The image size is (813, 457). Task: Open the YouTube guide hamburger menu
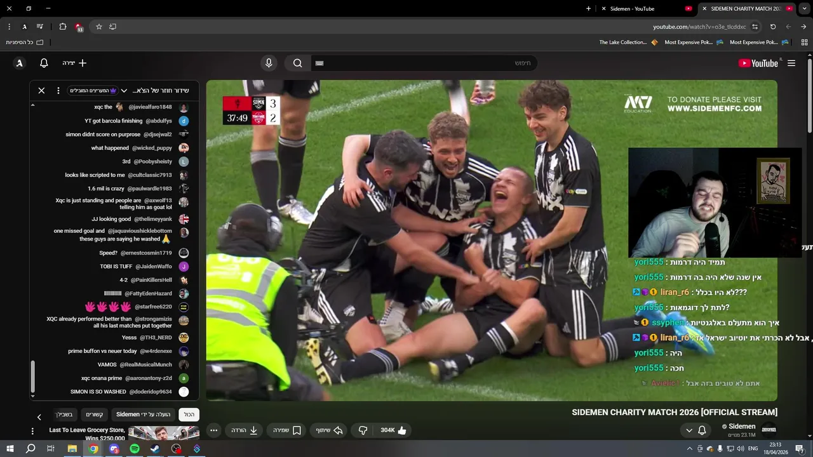point(791,63)
